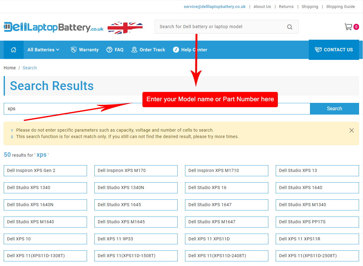Click the Help Center compass icon
The height and width of the screenshot is (266, 363).
click(x=176, y=49)
